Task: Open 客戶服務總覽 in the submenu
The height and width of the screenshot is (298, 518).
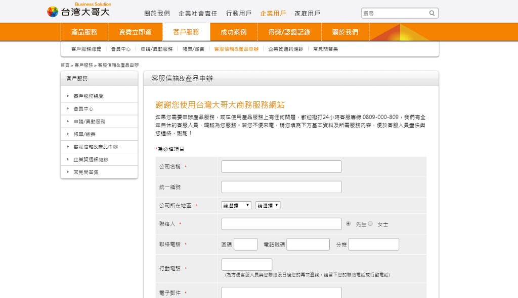Action: click(x=86, y=49)
